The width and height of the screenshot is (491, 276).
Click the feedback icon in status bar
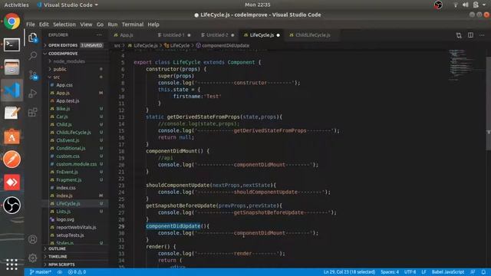click(473, 272)
